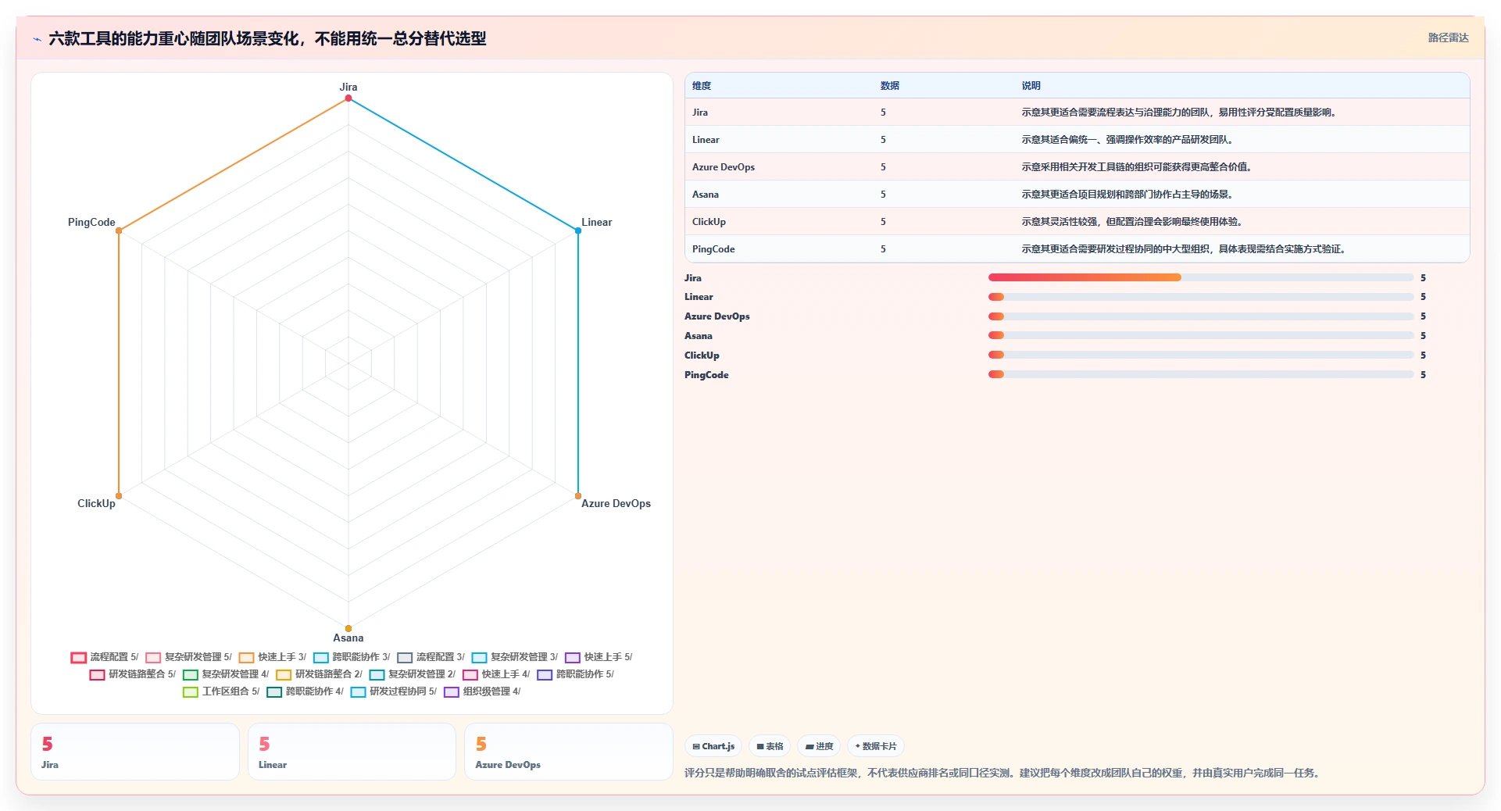This screenshot has height=811, width=1501.
Task: Click the 进度 chip
Action: tap(819, 746)
